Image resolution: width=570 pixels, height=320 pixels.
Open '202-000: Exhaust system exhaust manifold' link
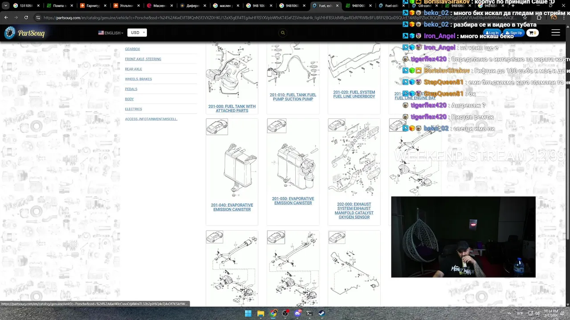point(354,211)
